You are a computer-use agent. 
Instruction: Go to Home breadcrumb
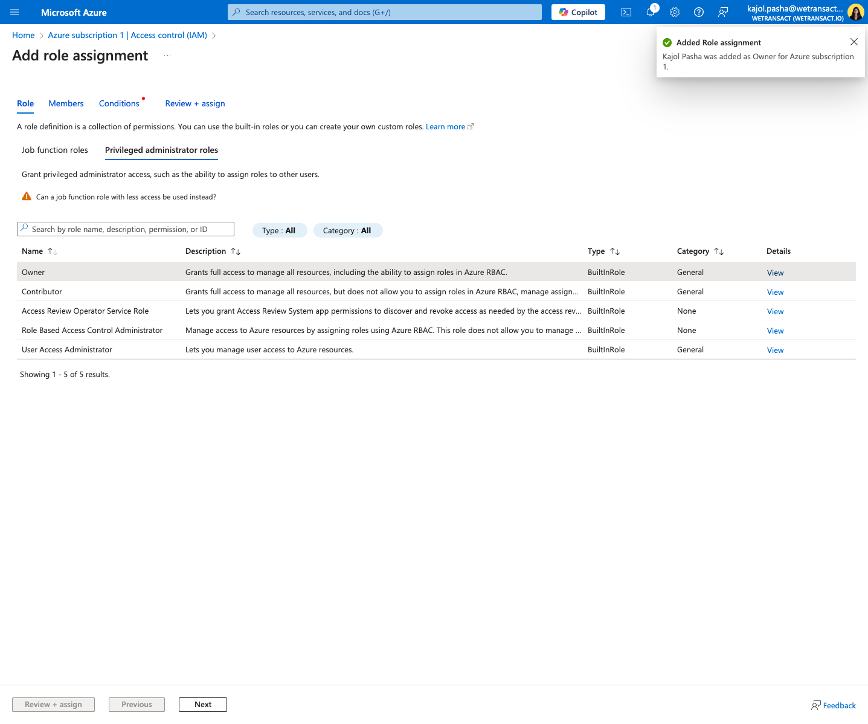click(24, 35)
